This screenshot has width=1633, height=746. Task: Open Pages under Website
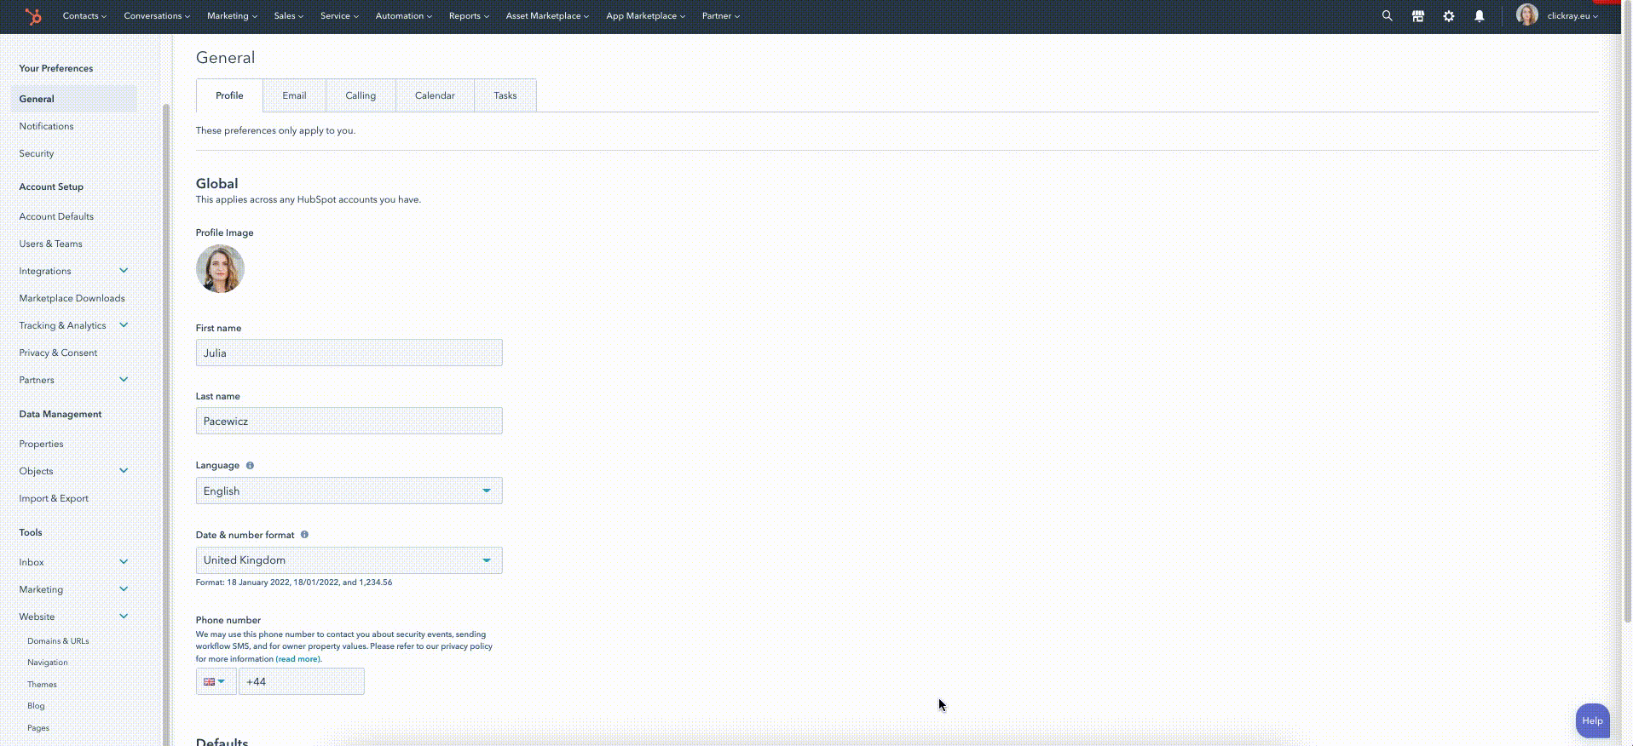[38, 728]
